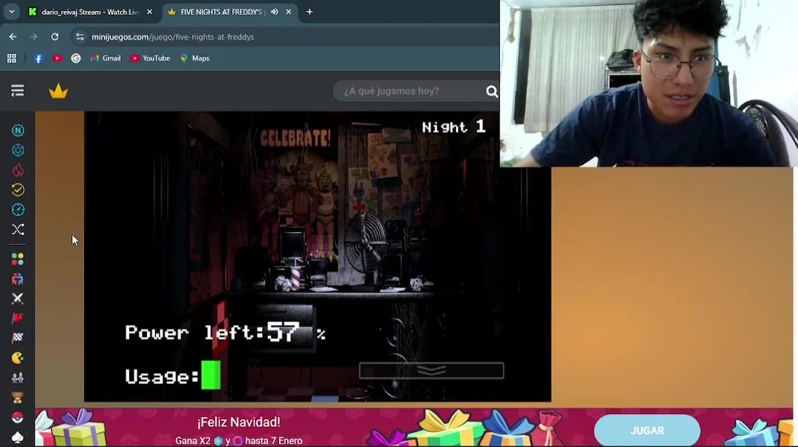Open the red flag category icon
Image resolution: width=798 pixels, height=447 pixels.
(x=18, y=318)
